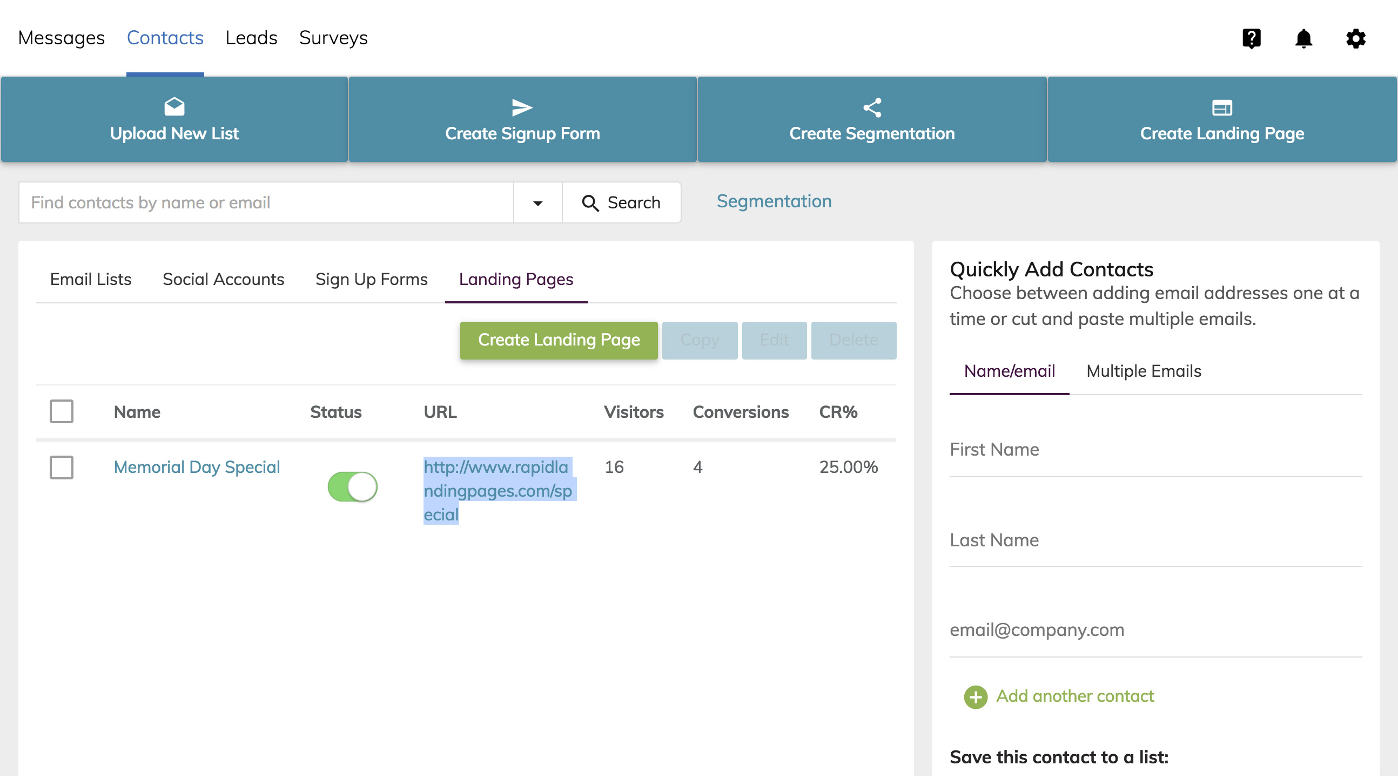Click the Save this contact to a list label
The width and height of the screenshot is (1398, 779).
1058,757
